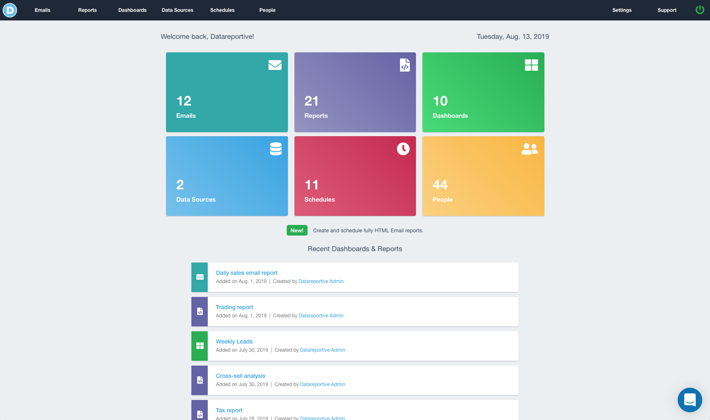The height and width of the screenshot is (420, 710).
Task: Click the green dashboard icon beside Weekly Leads
Action: point(200,346)
